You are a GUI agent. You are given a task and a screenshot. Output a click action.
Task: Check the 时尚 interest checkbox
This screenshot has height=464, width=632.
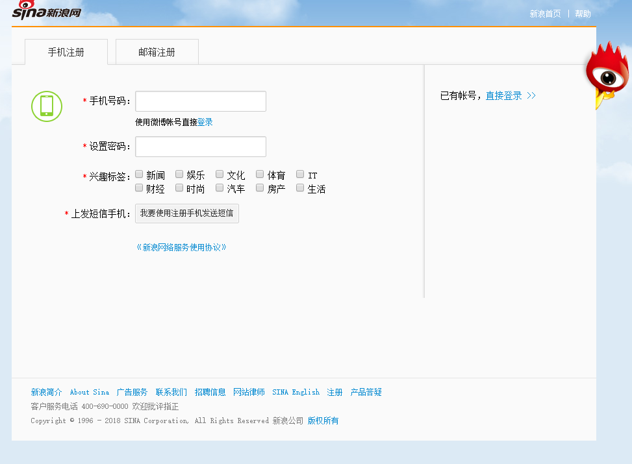tap(179, 188)
